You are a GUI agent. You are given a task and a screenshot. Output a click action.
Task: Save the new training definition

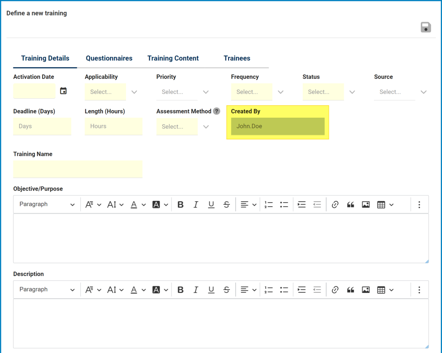click(425, 27)
